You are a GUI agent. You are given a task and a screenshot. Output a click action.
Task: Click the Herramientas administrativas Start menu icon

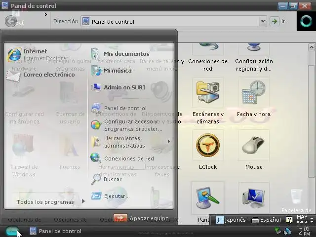click(x=96, y=142)
